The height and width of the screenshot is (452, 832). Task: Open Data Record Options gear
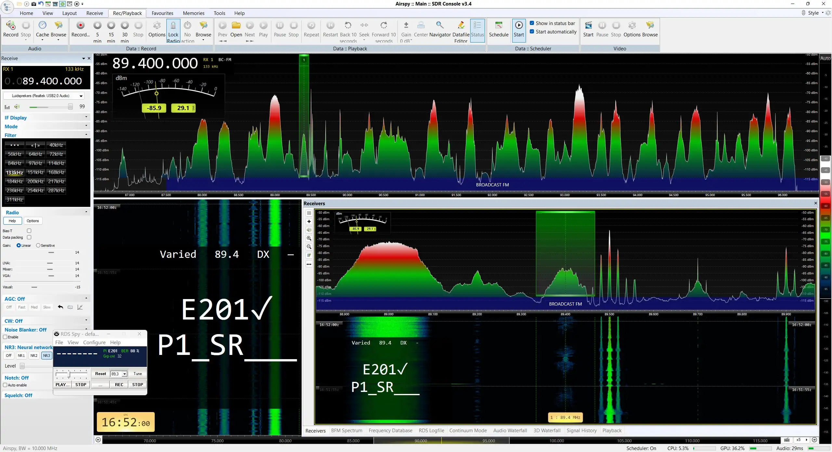tap(157, 29)
